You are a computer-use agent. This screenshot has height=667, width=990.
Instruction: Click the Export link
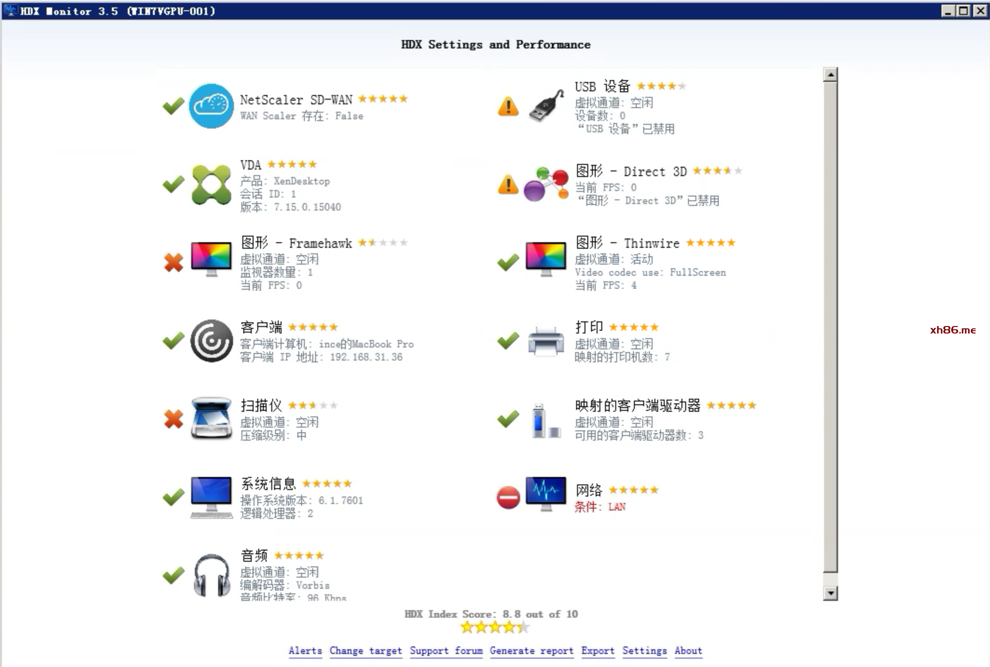[598, 651]
